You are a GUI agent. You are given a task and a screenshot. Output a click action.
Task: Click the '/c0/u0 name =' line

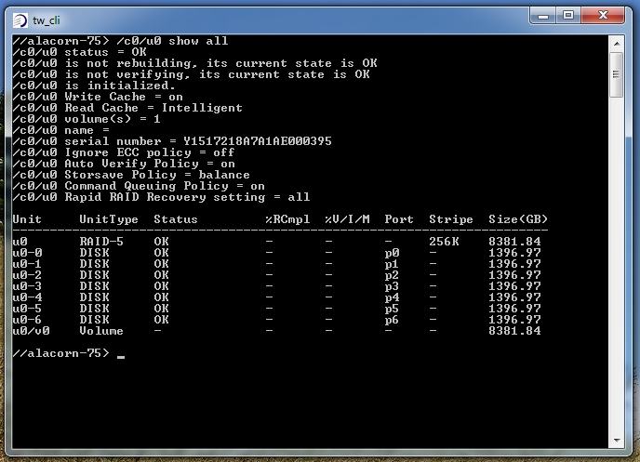click(x=60, y=130)
